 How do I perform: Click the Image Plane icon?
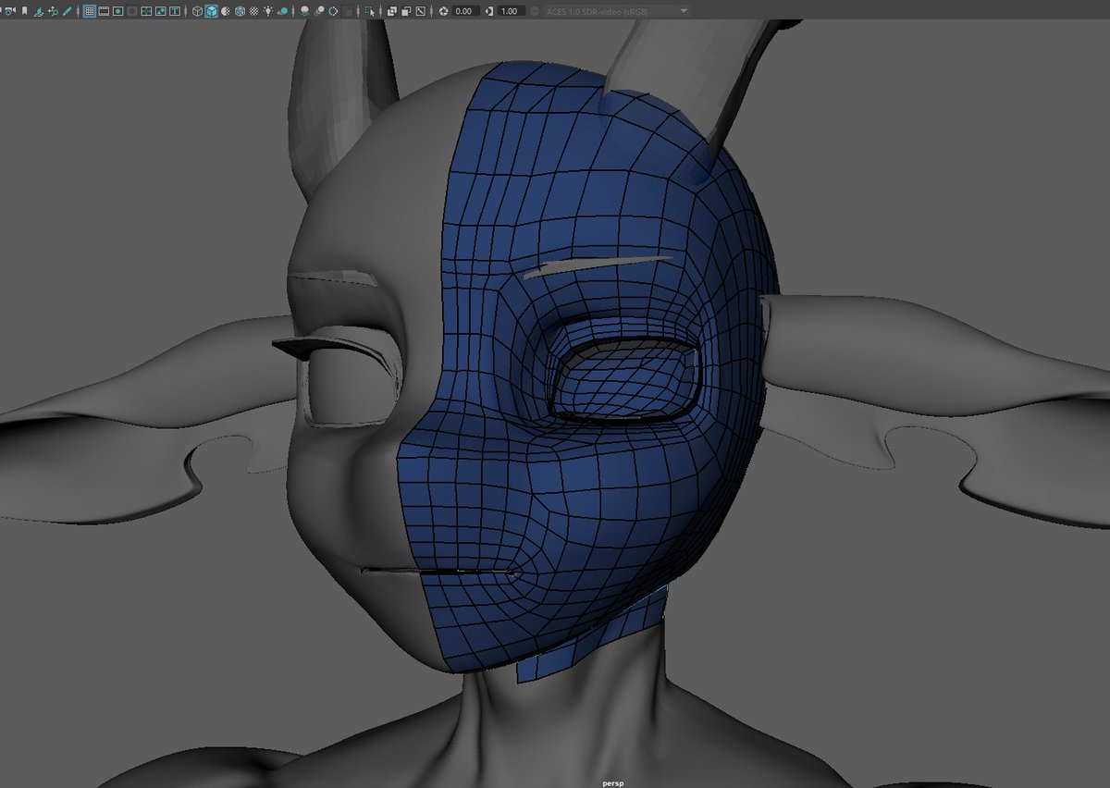pyautogui.click(x=39, y=11)
